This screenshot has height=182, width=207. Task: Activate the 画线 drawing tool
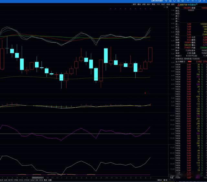[x=153, y=4]
